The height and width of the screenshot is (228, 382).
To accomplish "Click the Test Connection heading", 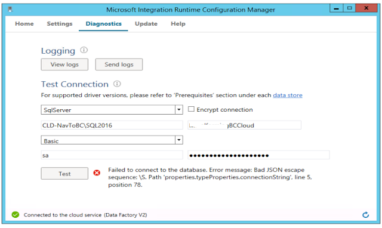I will [75, 84].
